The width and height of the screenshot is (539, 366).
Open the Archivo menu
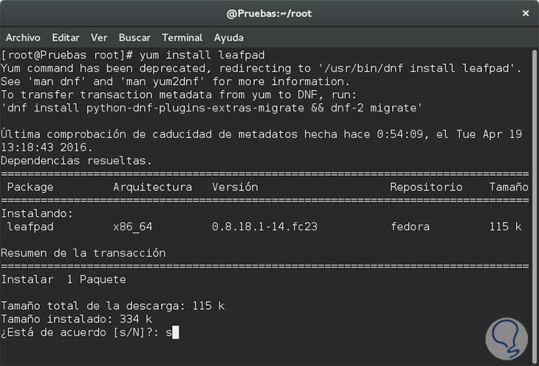(22, 38)
